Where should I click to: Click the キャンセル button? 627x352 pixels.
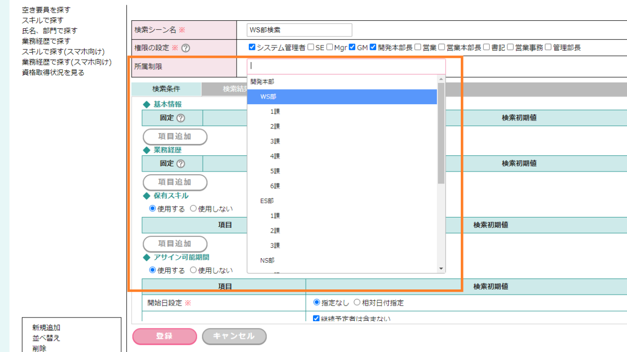[234, 336]
